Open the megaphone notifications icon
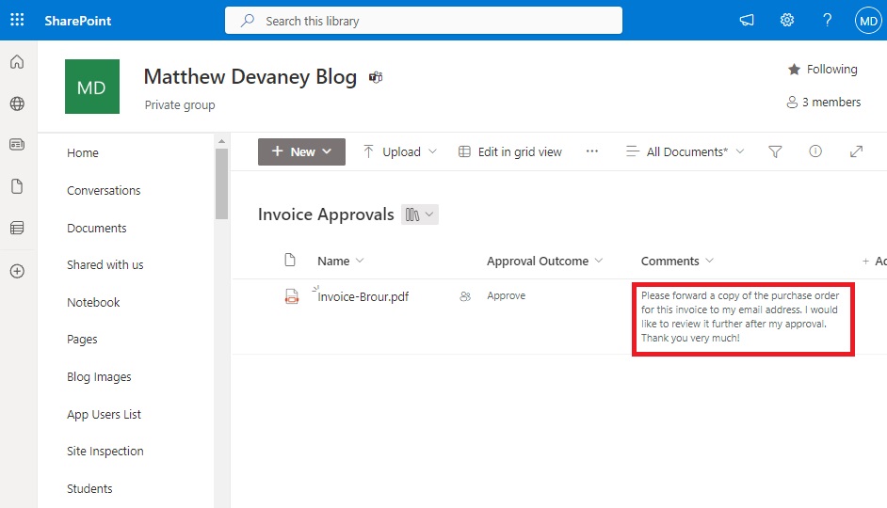The height and width of the screenshot is (508, 887). coord(746,21)
